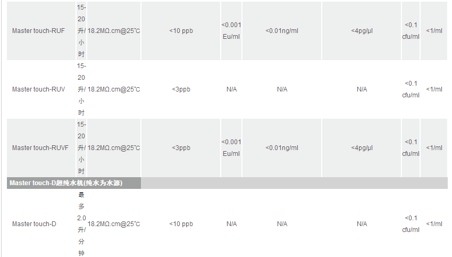This screenshot has height=257, width=452.
Task: Click 18.2MΩ.cm@25℃ in Master touch-RUV row
Action: (x=114, y=89)
